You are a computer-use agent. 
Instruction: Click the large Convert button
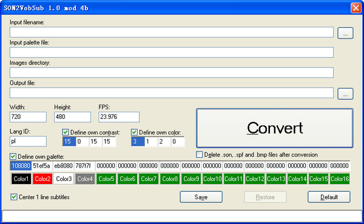tap(275, 128)
